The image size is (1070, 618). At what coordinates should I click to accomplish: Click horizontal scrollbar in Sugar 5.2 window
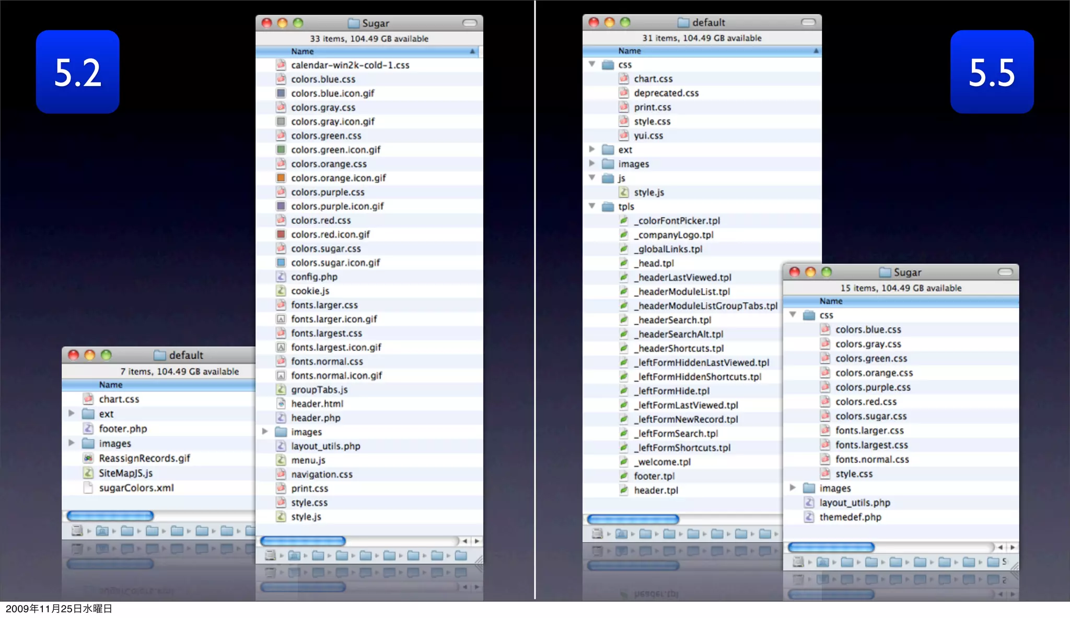303,541
